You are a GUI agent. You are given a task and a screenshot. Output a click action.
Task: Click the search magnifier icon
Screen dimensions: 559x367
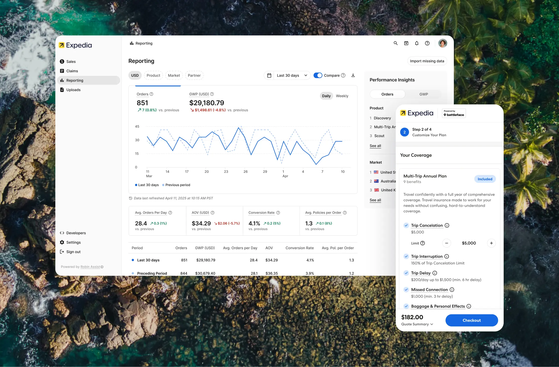395,43
